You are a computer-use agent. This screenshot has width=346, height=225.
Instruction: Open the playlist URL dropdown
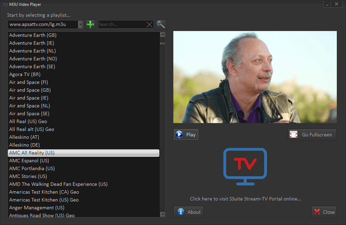80,25
